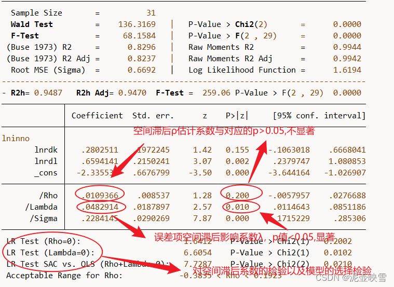Click Lambda upper bound .0851186
The width and height of the screenshot is (394, 287).
347,207
